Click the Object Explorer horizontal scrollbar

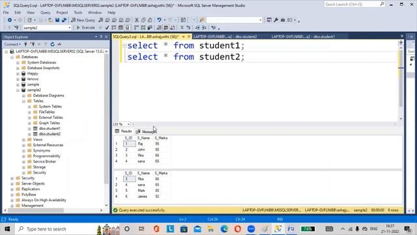(53, 210)
